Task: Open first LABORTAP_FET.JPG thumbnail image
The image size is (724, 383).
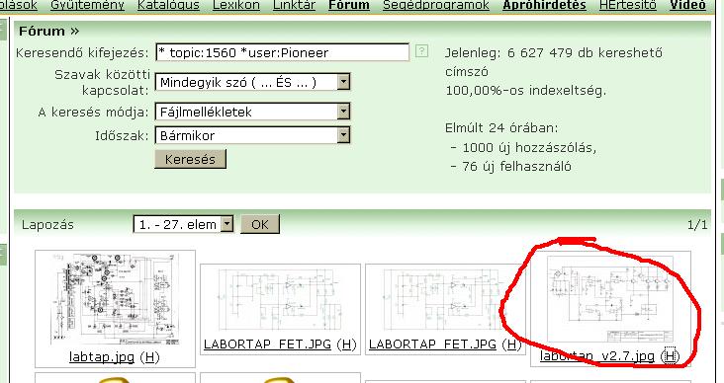Action: pyautogui.click(x=280, y=300)
